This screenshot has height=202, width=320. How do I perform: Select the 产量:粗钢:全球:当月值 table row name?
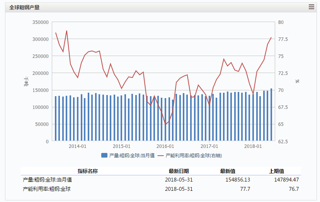tap(47, 180)
